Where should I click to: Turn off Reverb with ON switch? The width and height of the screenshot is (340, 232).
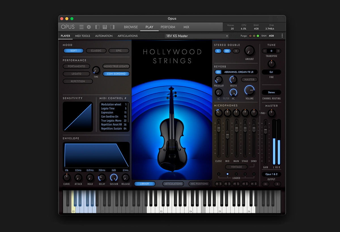click(x=218, y=72)
